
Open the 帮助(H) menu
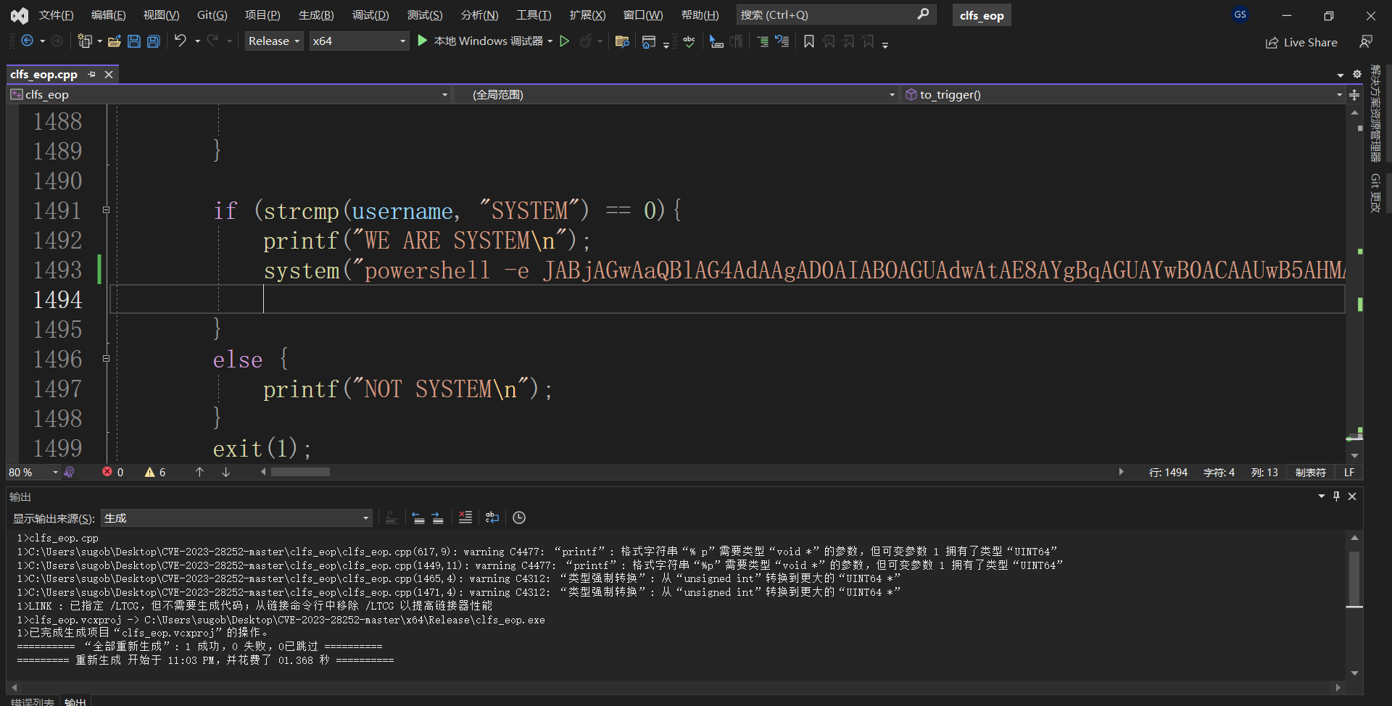tap(700, 14)
